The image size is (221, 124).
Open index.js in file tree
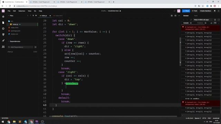tap(22, 24)
